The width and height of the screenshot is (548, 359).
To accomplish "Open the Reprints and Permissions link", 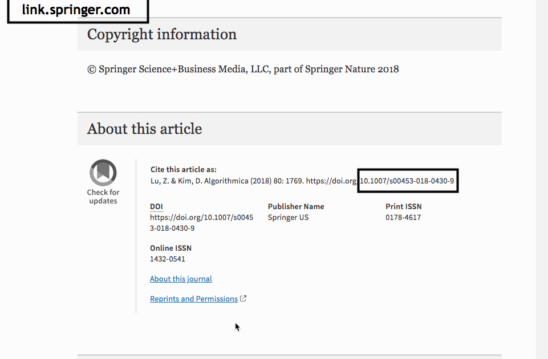I will click(193, 299).
